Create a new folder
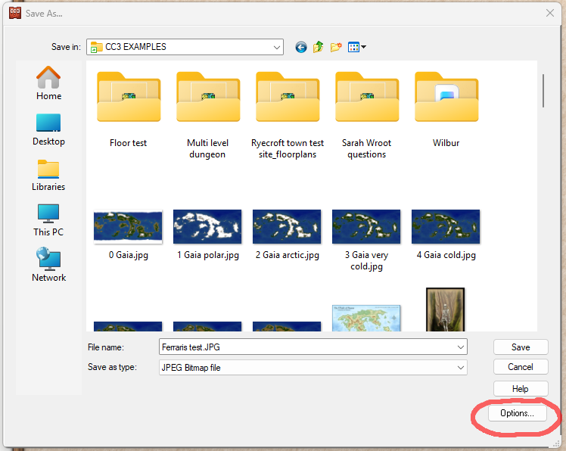The width and height of the screenshot is (566, 451). 336,47
